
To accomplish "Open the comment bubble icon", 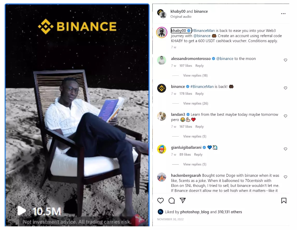I will [172, 201].
